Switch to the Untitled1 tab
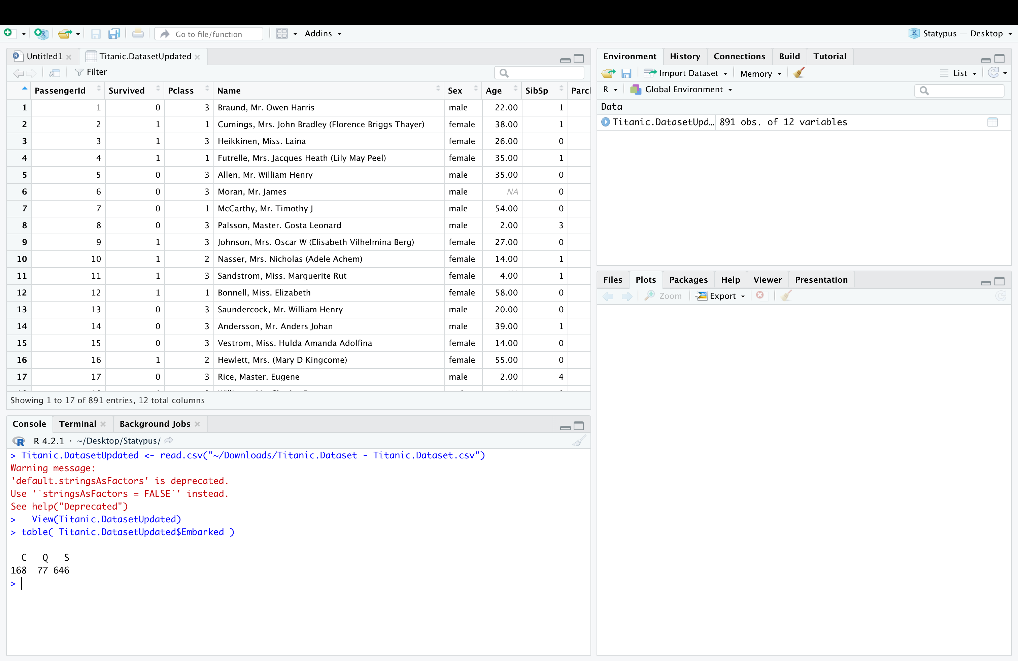The height and width of the screenshot is (661, 1018). point(44,57)
